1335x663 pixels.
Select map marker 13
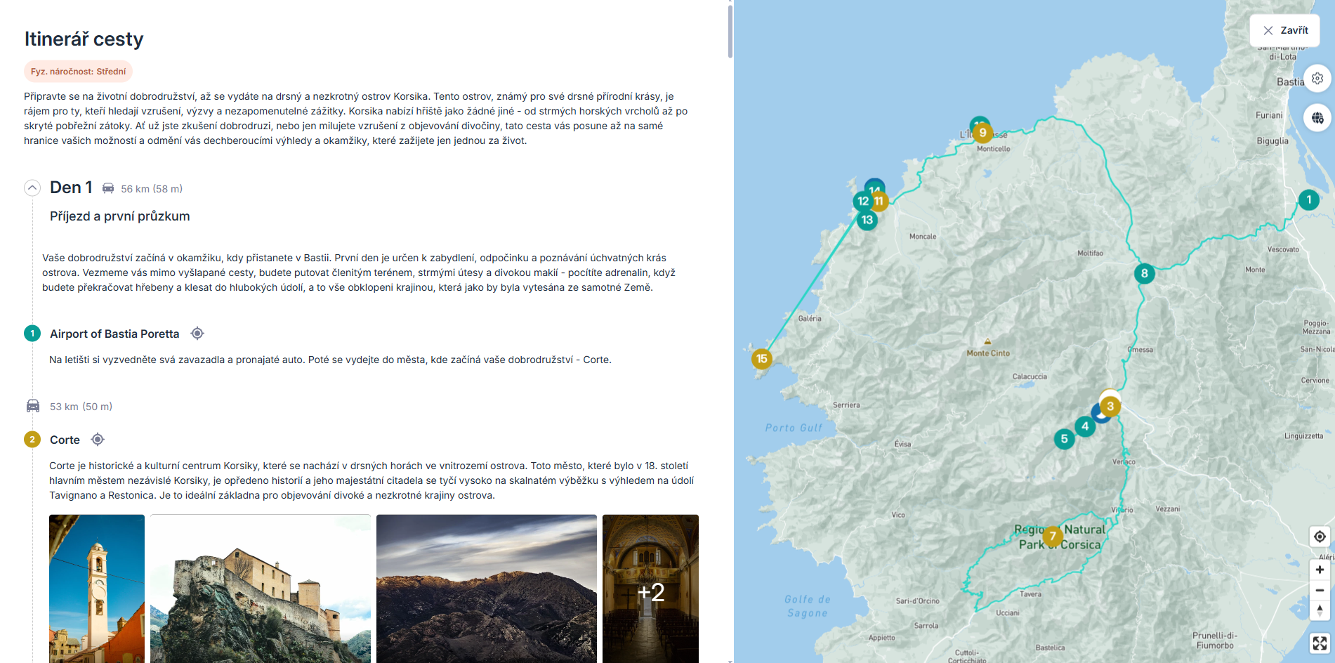pyautogui.click(x=867, y=220)
